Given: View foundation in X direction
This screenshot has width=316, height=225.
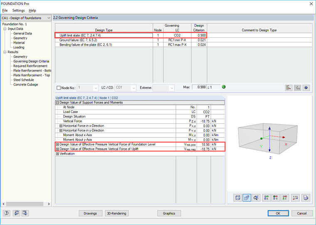Looking at the screenshot, I should [267, 198].
